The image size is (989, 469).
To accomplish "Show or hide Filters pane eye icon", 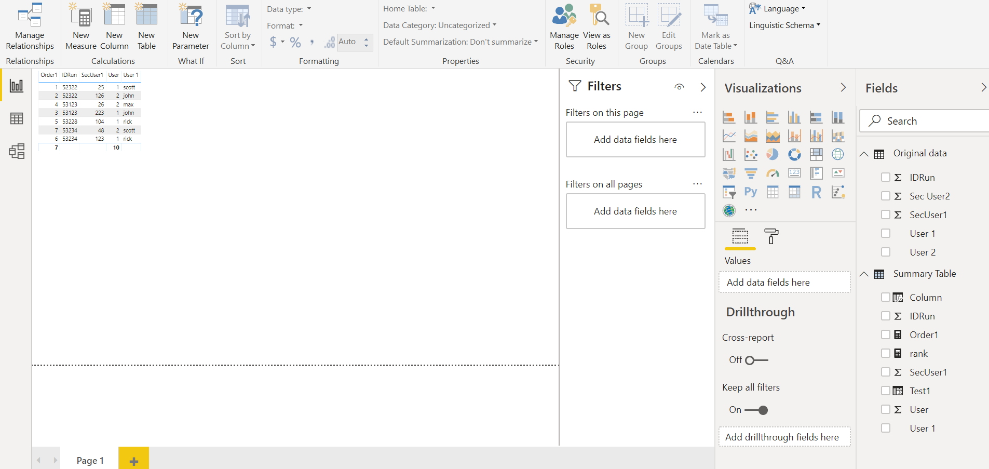I will coord(679,87).
